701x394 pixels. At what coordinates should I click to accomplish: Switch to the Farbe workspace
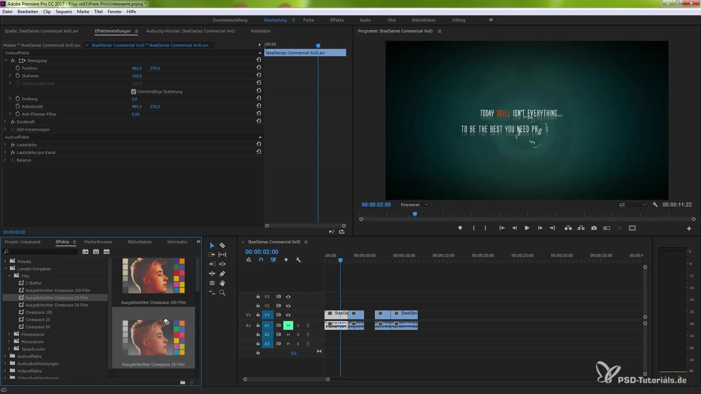tap(309, 20)
